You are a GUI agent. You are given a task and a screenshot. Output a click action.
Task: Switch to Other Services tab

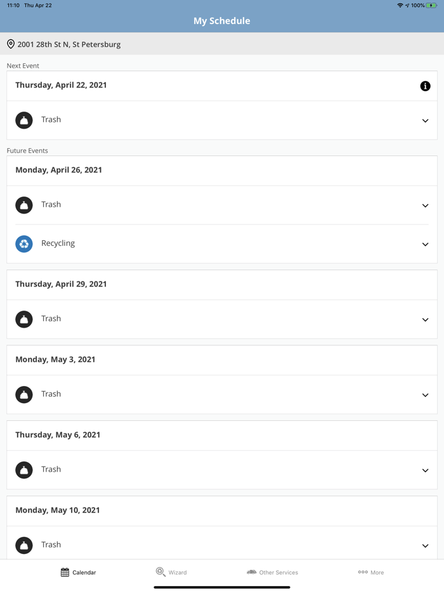click(x=272, y=572)
